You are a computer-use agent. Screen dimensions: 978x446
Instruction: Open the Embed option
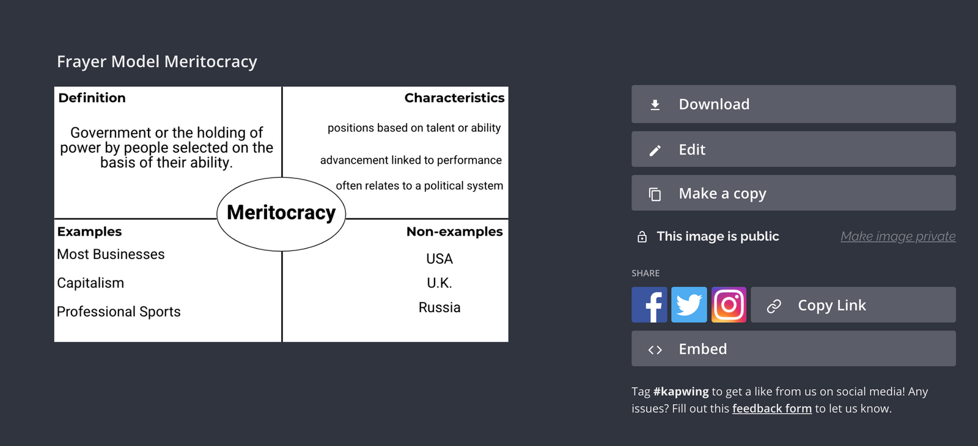793,349
